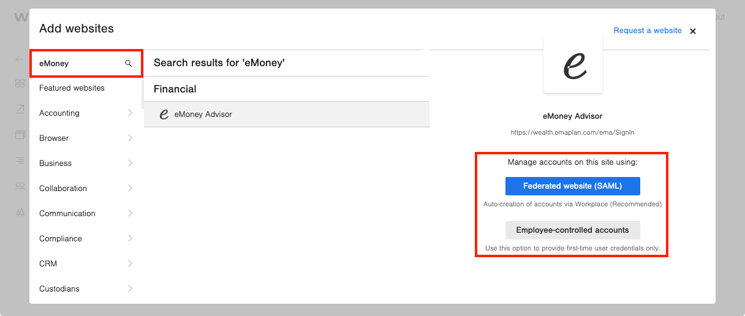Screen dimensions: 745x316
Task: Click the wealth.emaplan.com sign-in URL text
Action: point(572,132)
